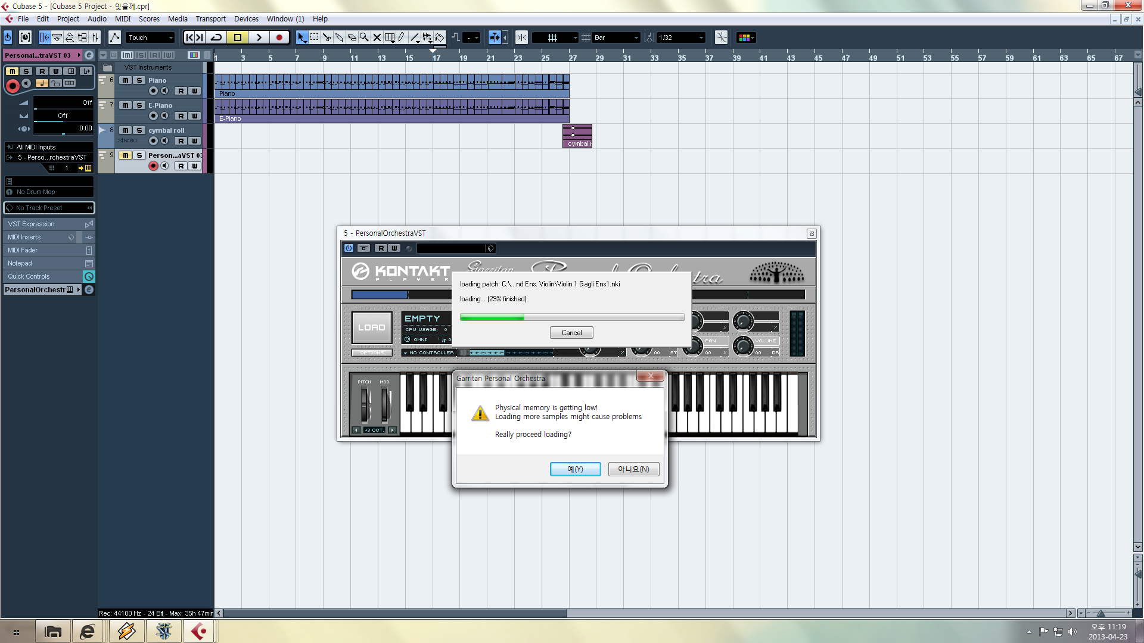This screenshot has height=643, width=1144.
Task: Toggle Read automation on cymbal roll track
Action: coord(181,141)
